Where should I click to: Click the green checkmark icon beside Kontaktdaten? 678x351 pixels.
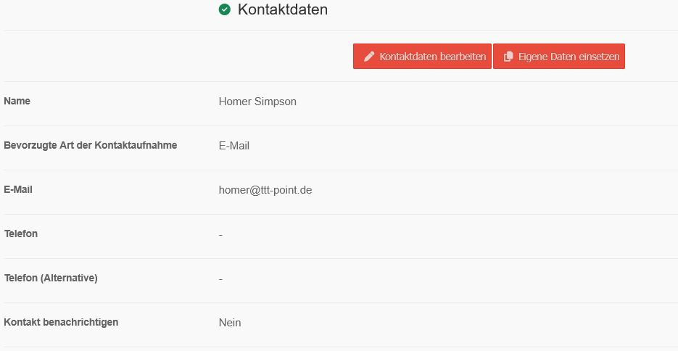point(225,9)
